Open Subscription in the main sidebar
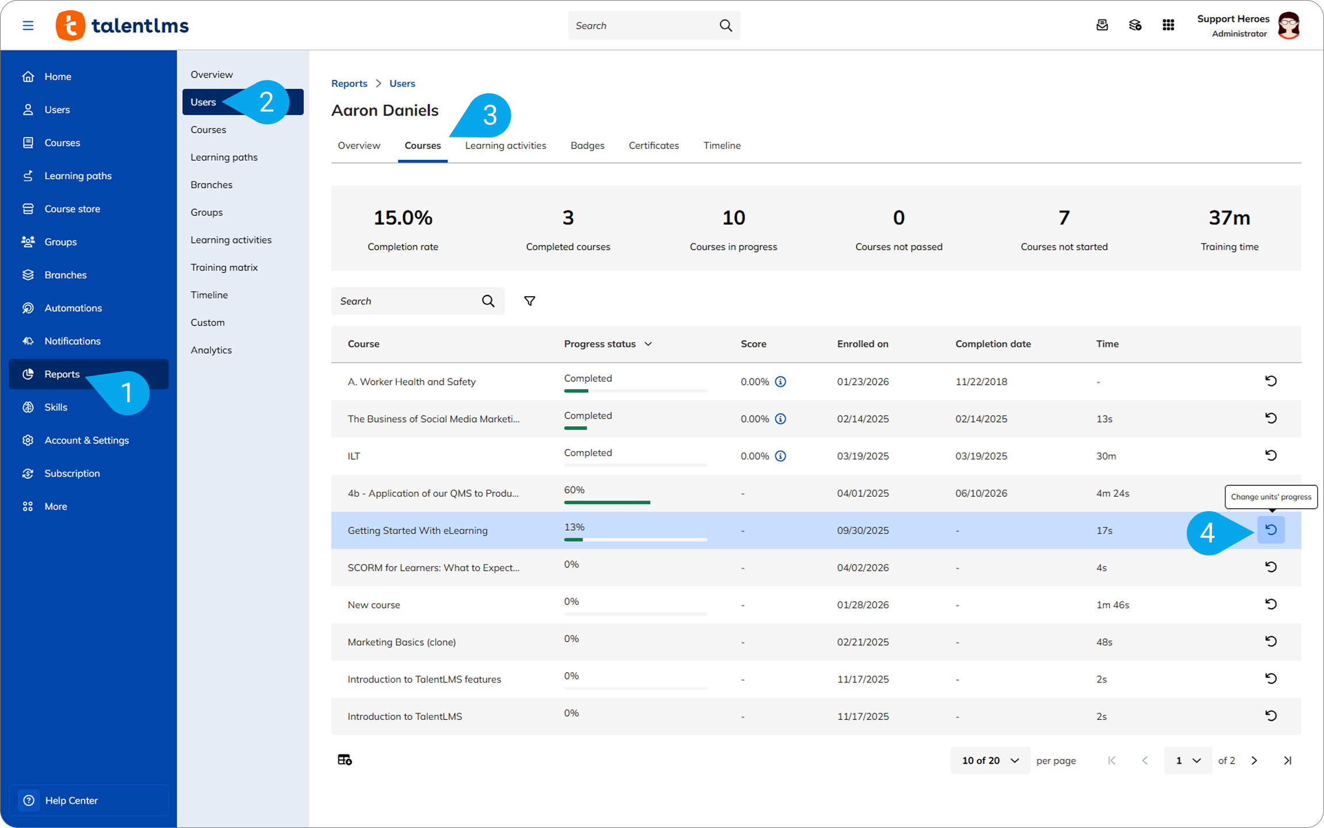Viewport: 1324px width, 828px height. tap(89, 473)
